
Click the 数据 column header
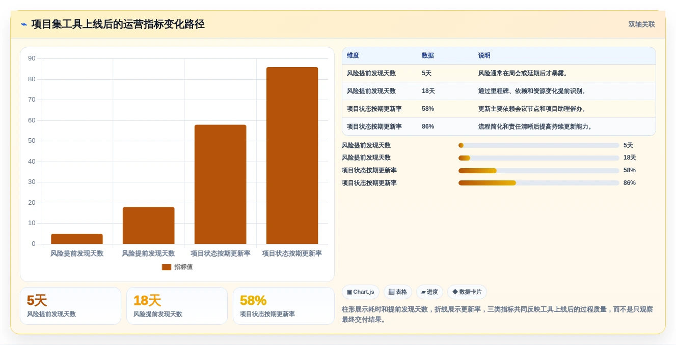click(x=428, y=56)
